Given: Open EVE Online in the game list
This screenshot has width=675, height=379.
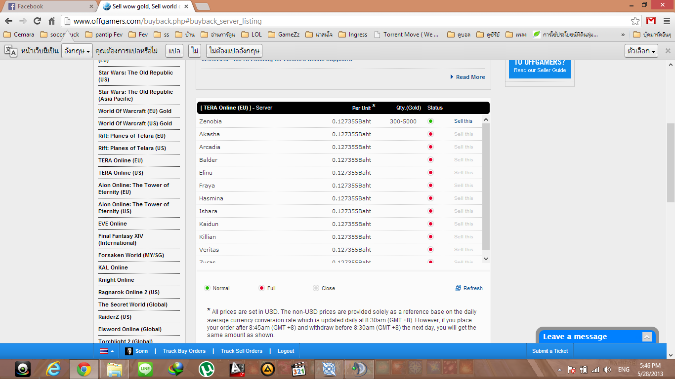Looking at the screenshot, I should [x=112, y=224].
